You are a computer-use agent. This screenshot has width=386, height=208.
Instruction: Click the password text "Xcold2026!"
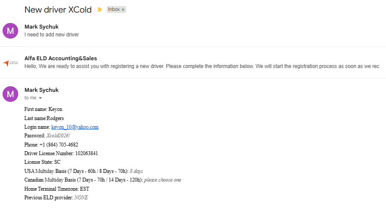pyautogui.click(x=59, y=136)
